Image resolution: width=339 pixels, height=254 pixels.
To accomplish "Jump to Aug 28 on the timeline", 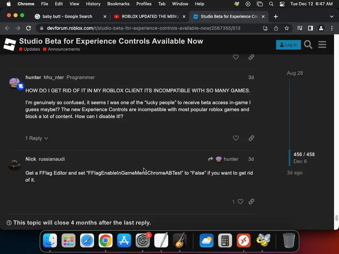I will (295, 73).
